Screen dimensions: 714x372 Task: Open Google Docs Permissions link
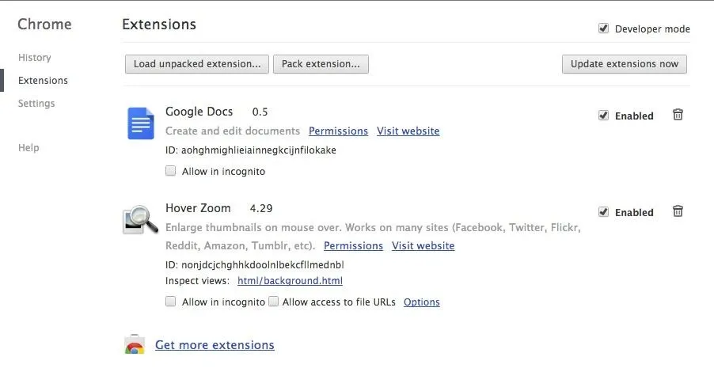pyautogui.click(x=338, y=131)
